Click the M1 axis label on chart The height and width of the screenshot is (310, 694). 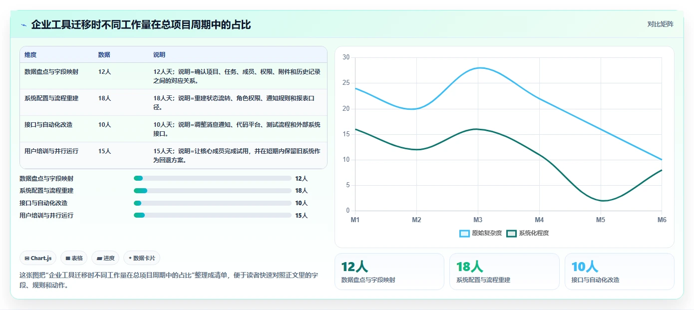pos(355,220)
